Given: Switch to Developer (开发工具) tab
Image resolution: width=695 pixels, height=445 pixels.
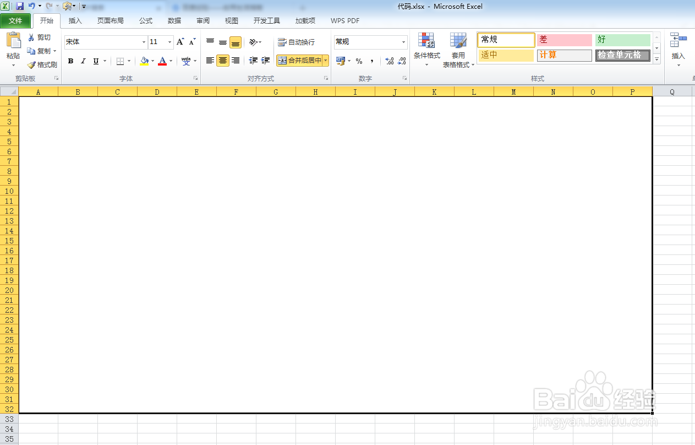Looking at the screenshot, I should 267,21.
